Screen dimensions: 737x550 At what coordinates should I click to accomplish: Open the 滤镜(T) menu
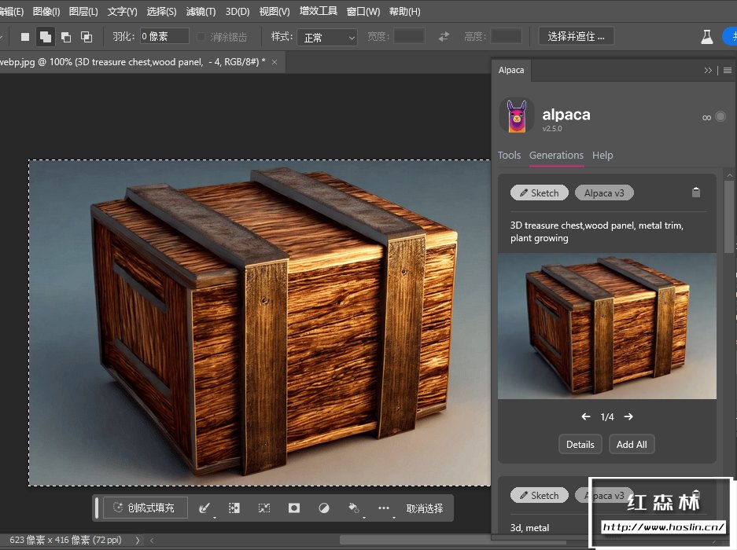click(x=201, y=12)
